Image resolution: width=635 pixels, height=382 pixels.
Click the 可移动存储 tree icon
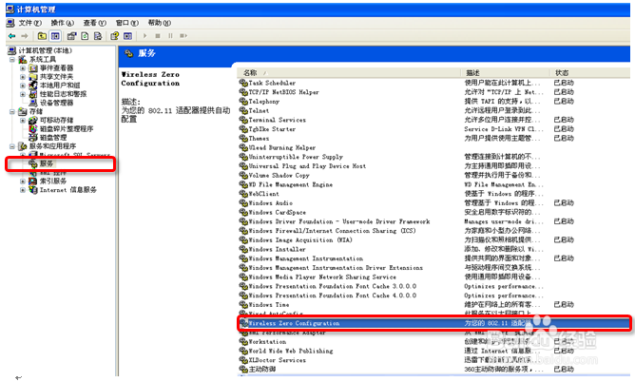33,120
